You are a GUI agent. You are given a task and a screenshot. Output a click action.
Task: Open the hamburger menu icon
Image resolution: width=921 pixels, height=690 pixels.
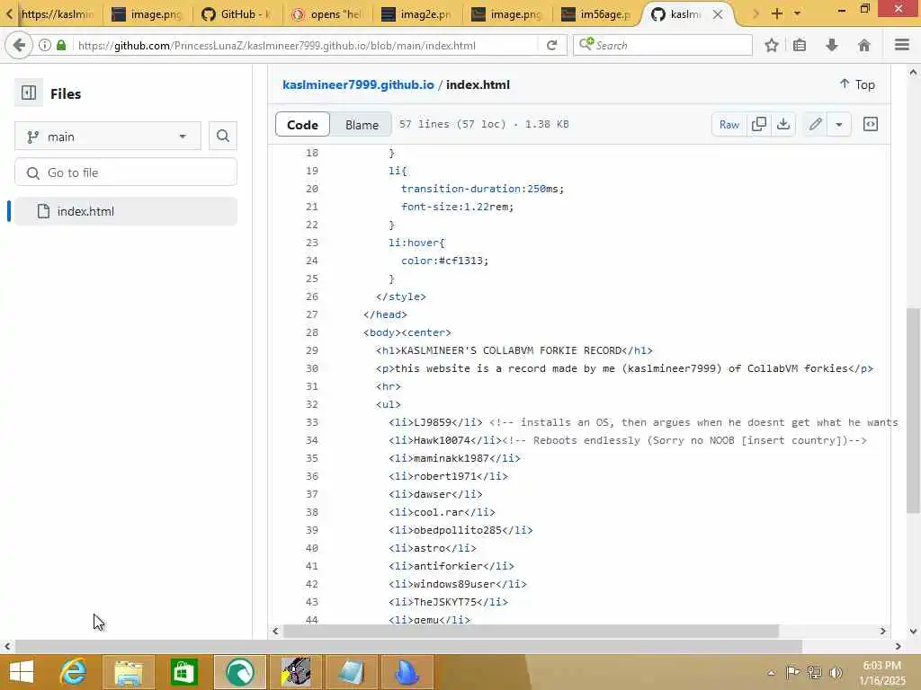click(x=901, y=45)
